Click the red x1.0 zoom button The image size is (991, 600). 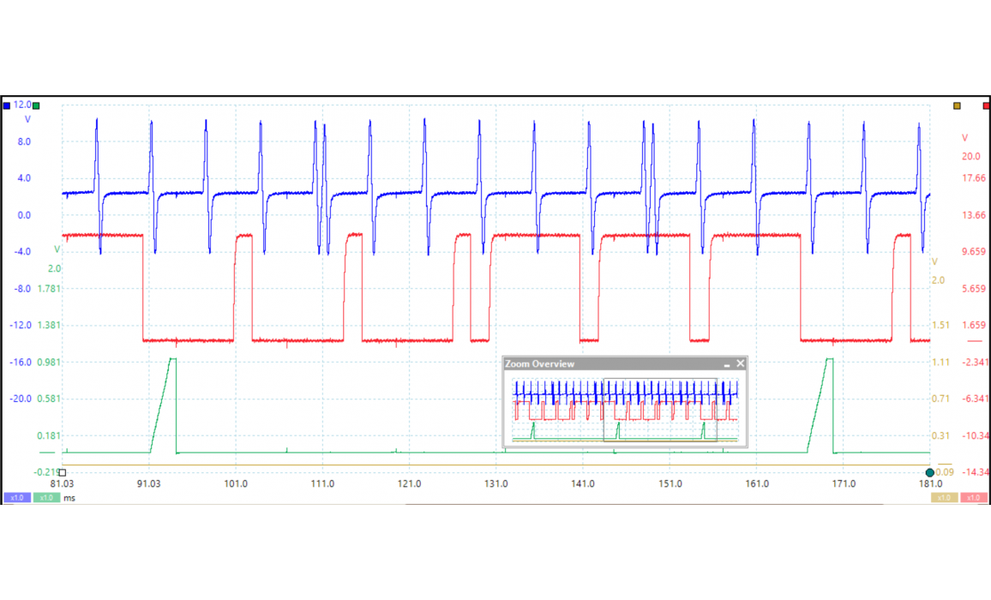coord(973,498)
